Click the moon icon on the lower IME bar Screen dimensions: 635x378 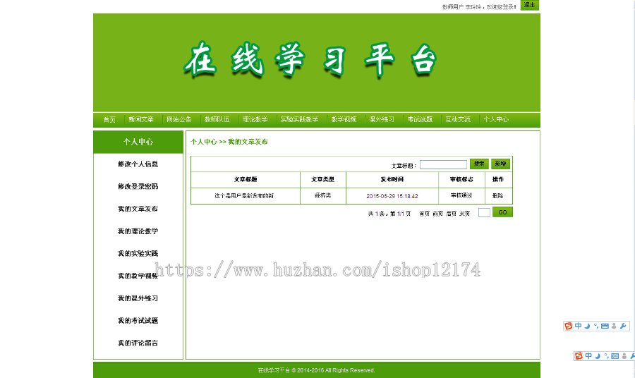[598, 356]
